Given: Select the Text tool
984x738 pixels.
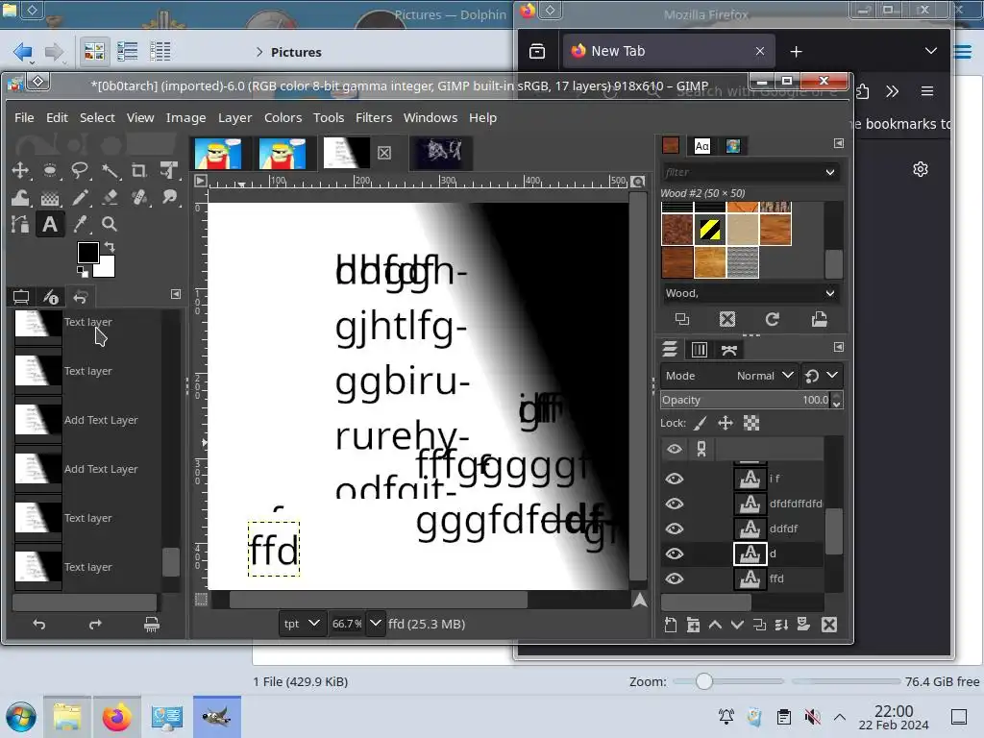Looking at the screenshot, I should click(x=50, y=224).
